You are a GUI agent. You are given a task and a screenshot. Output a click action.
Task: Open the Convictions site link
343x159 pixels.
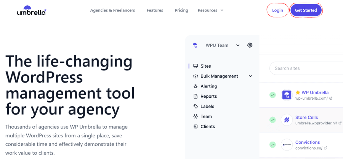pyautogui.click(x=308, y=142)
